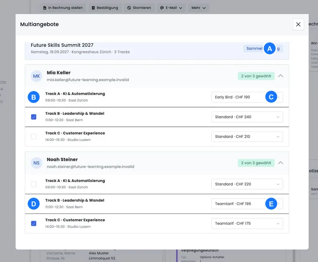Click Noah Steiner's 2 von 3 gewählt badge
Screen dimensions: 318x262
(256, 163)
